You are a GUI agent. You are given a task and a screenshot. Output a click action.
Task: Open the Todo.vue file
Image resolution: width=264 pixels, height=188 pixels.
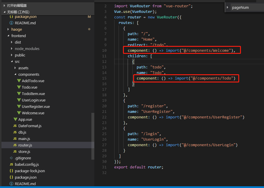tap(29, 87)
